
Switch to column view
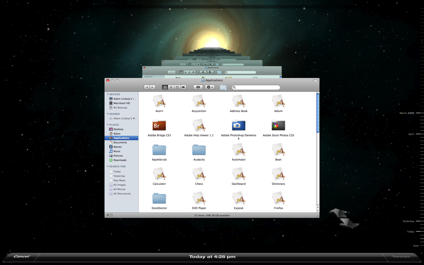point(177,88)
